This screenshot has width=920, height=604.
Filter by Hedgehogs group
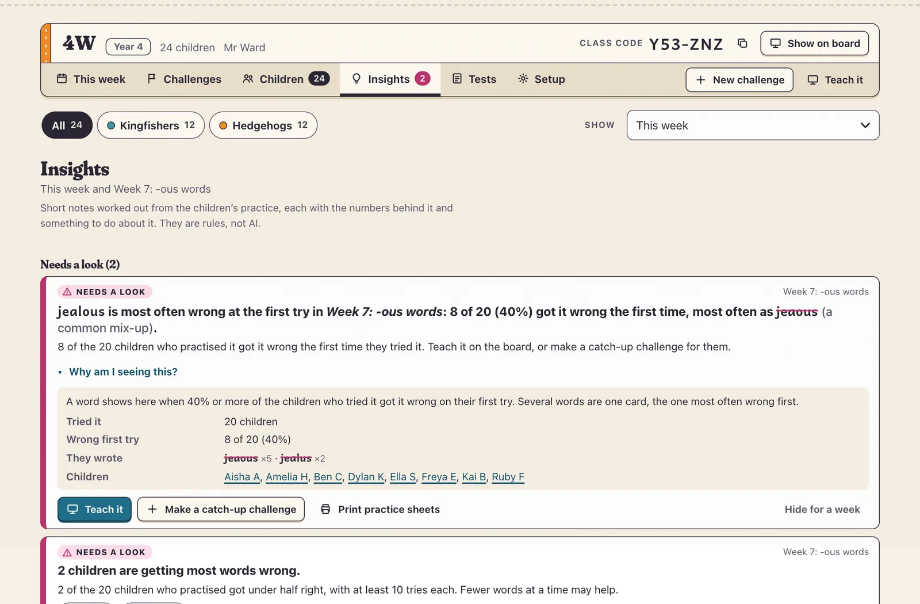point(263,125)
